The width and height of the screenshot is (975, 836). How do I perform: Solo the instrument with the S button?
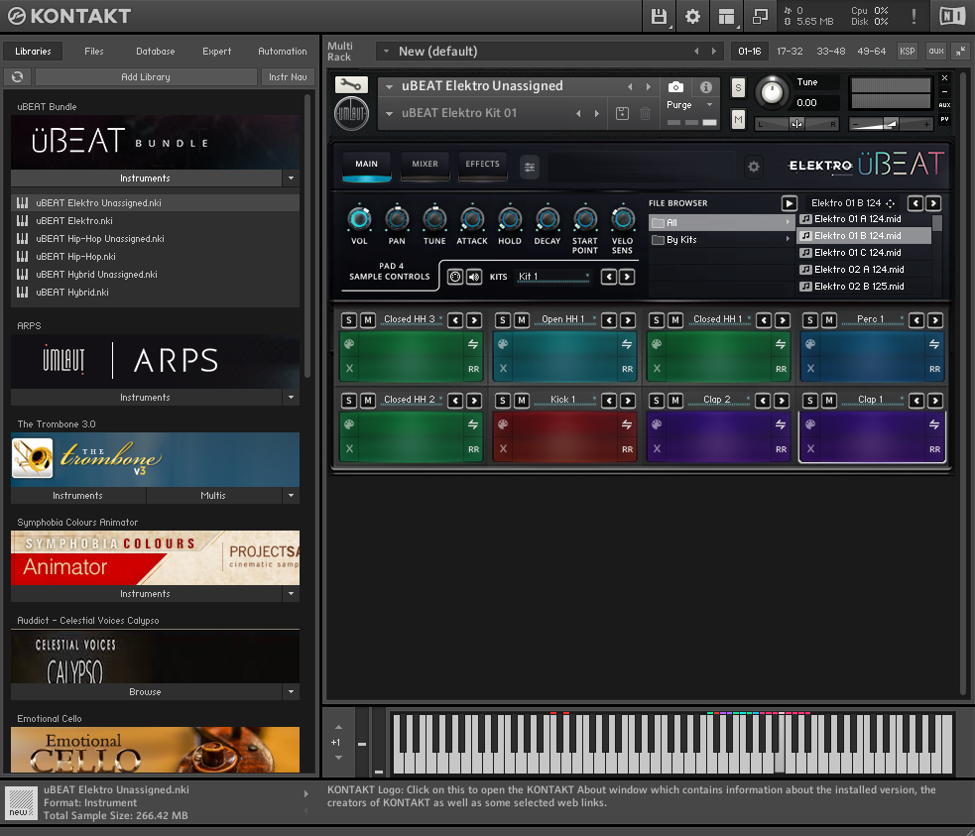click(738, 87)
